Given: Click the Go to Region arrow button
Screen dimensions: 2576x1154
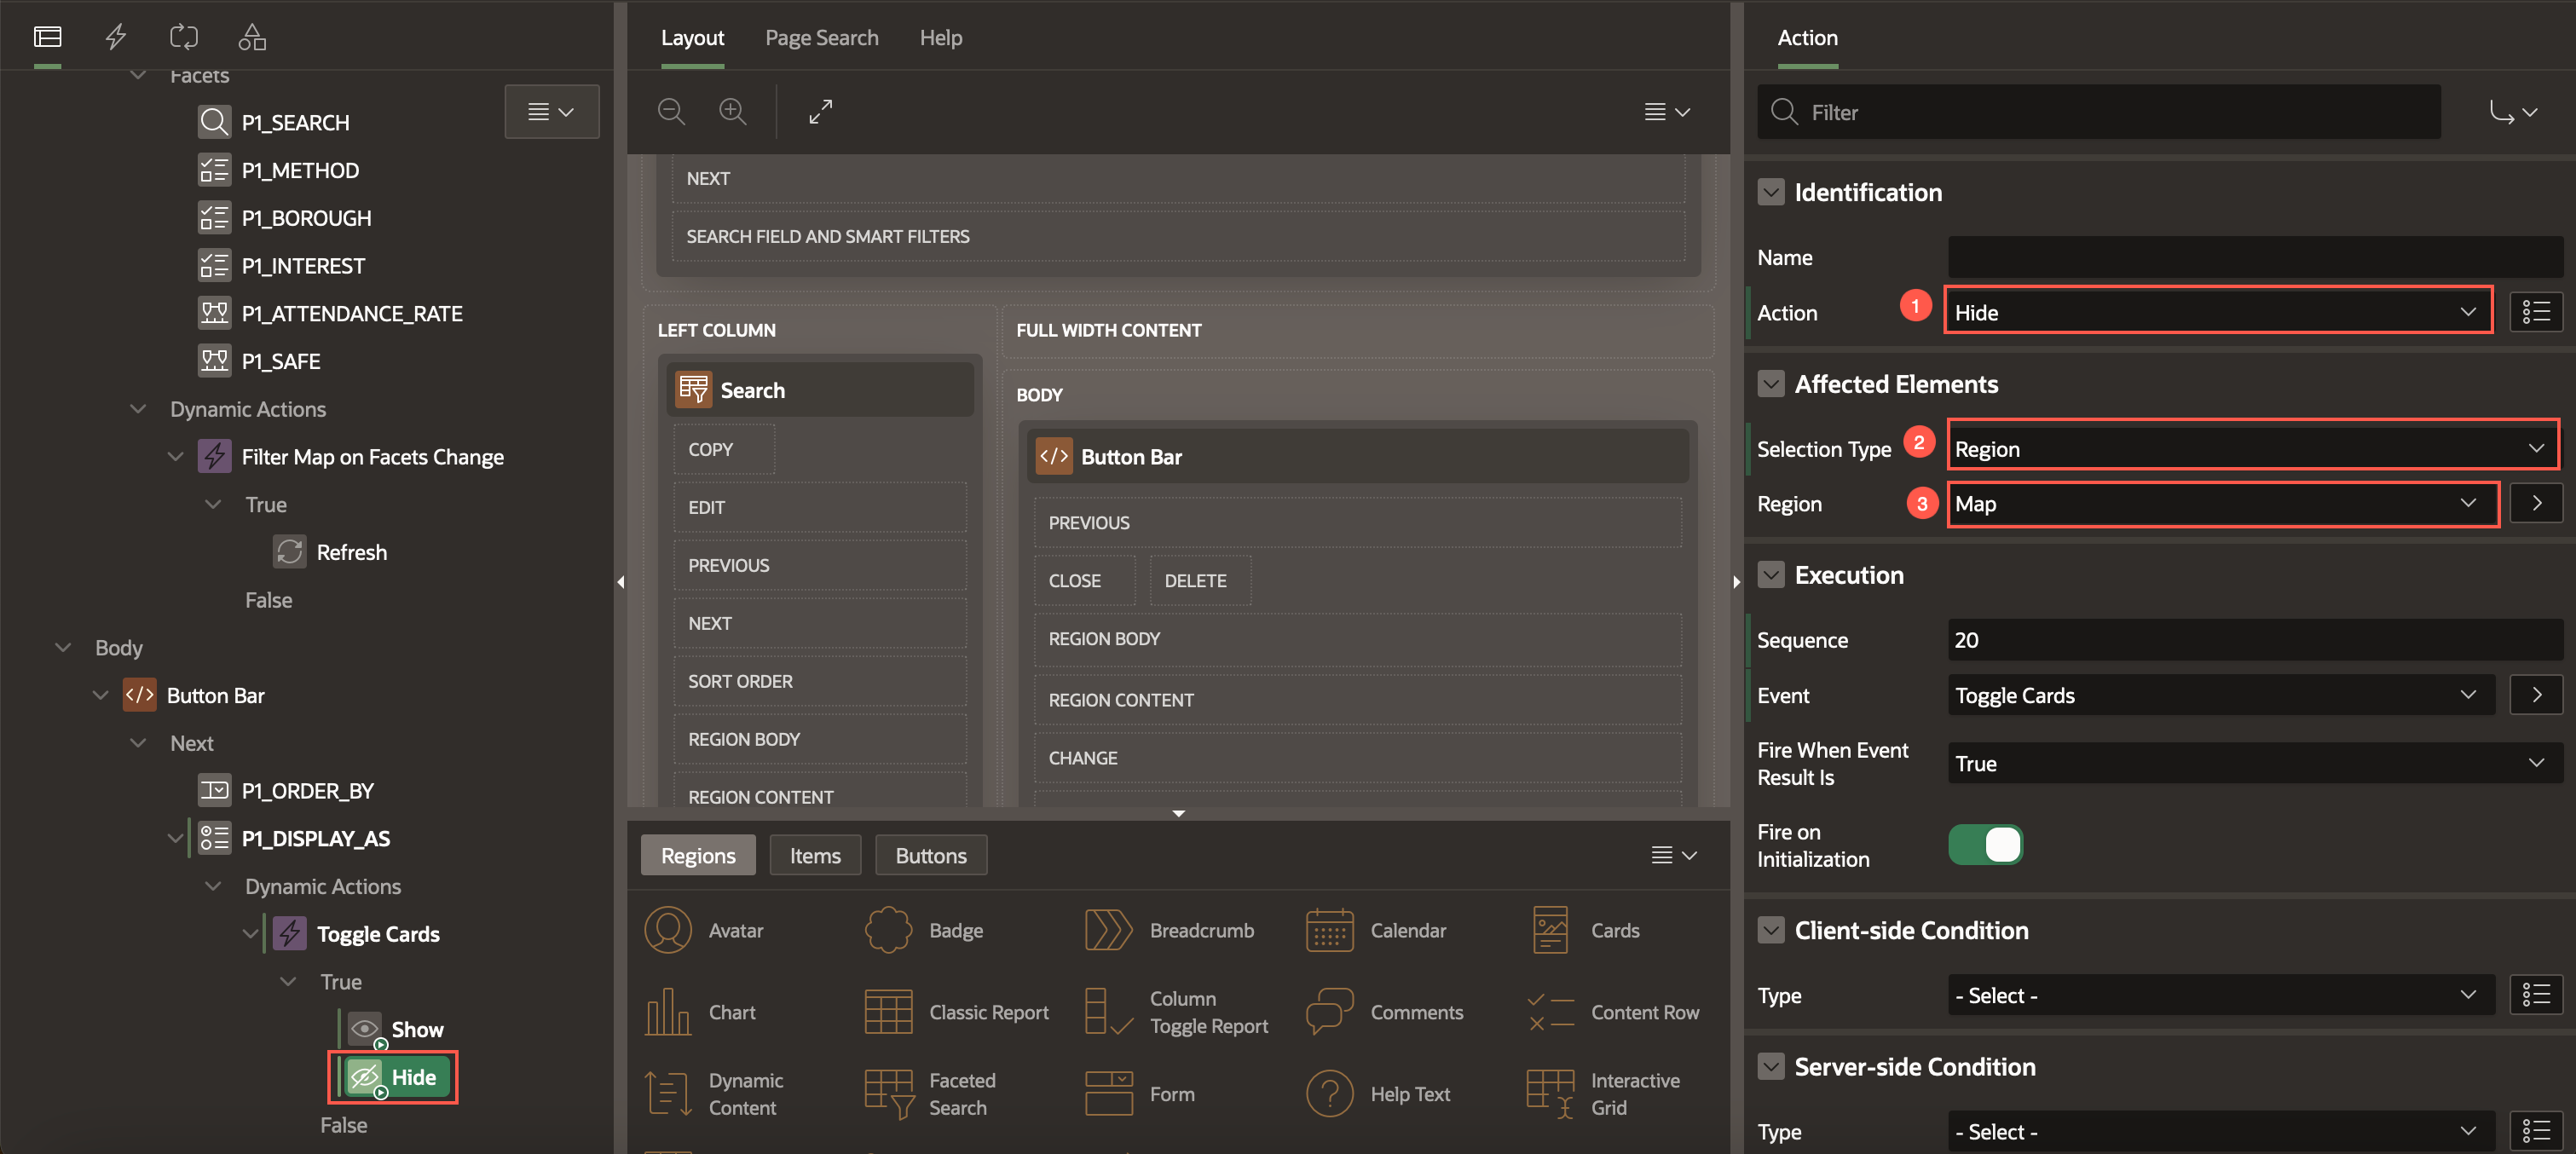Looking at the screenshot, I should tap(2535, 503).
